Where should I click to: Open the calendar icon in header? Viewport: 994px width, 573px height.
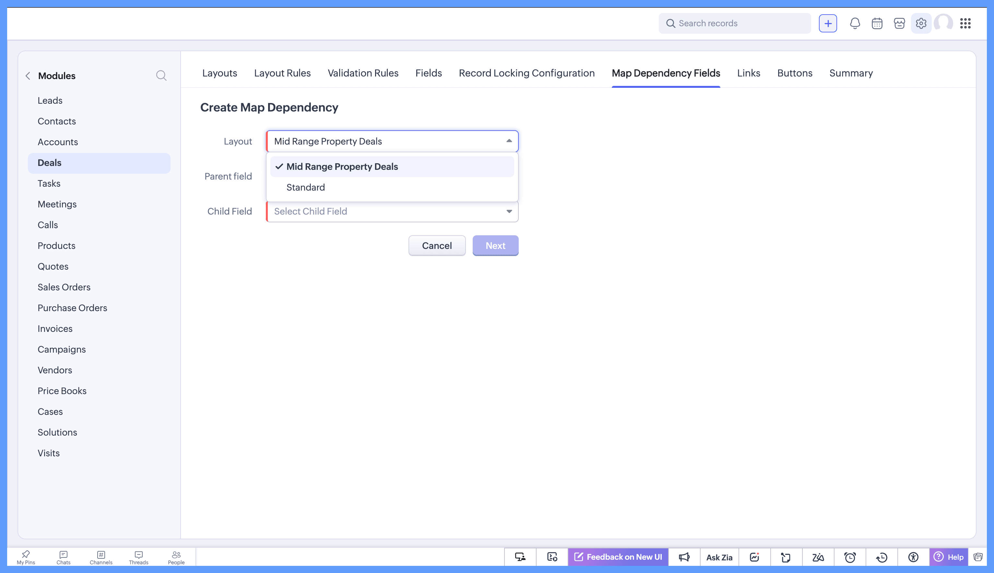(x=877, y=24)
